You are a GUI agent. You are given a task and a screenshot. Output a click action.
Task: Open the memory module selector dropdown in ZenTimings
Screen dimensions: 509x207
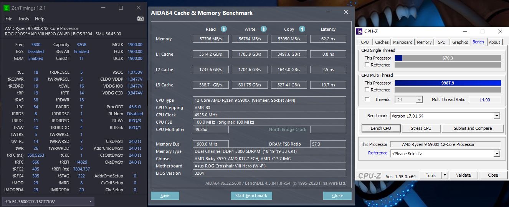click(x=48, y=201)
